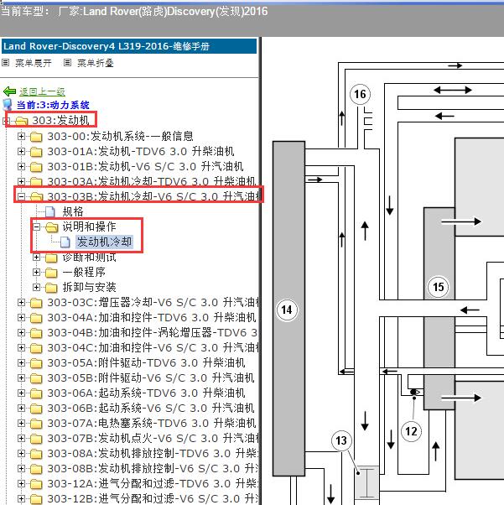Expand the 诊断和测试 folder
This screenshot has width=504, height=505.
pyautogui.click(x=36, y=257)
